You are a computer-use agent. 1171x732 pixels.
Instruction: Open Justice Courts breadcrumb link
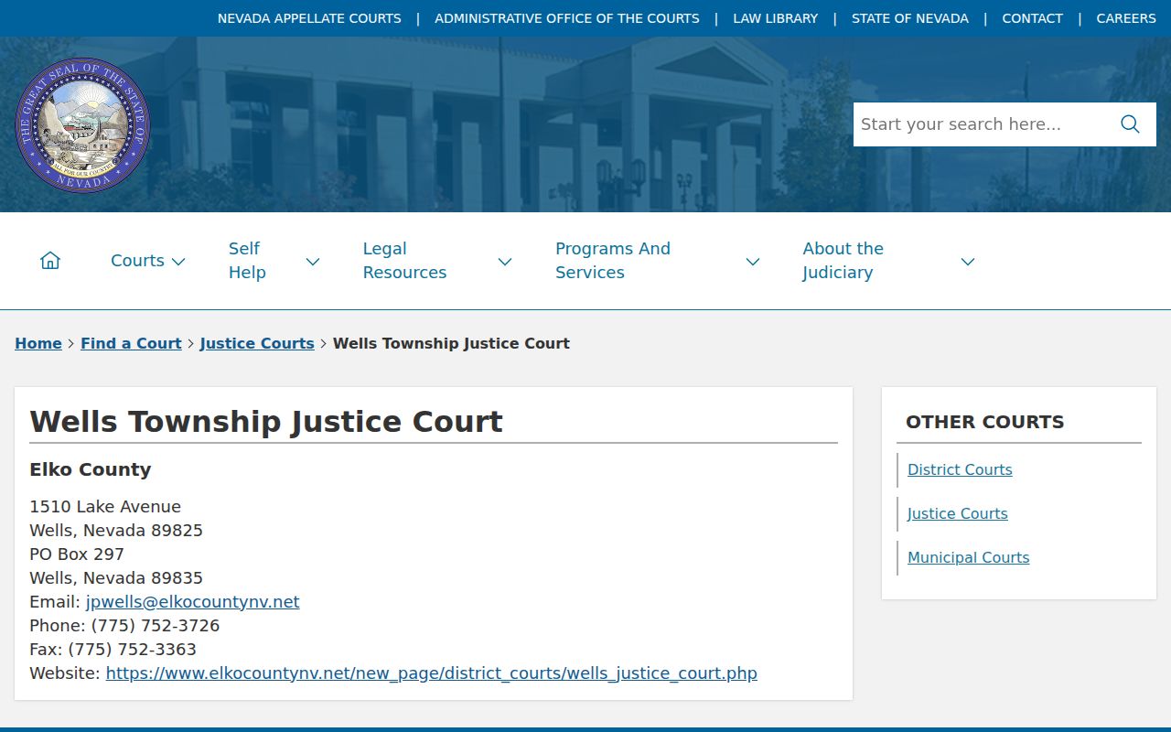click(257, 343)
